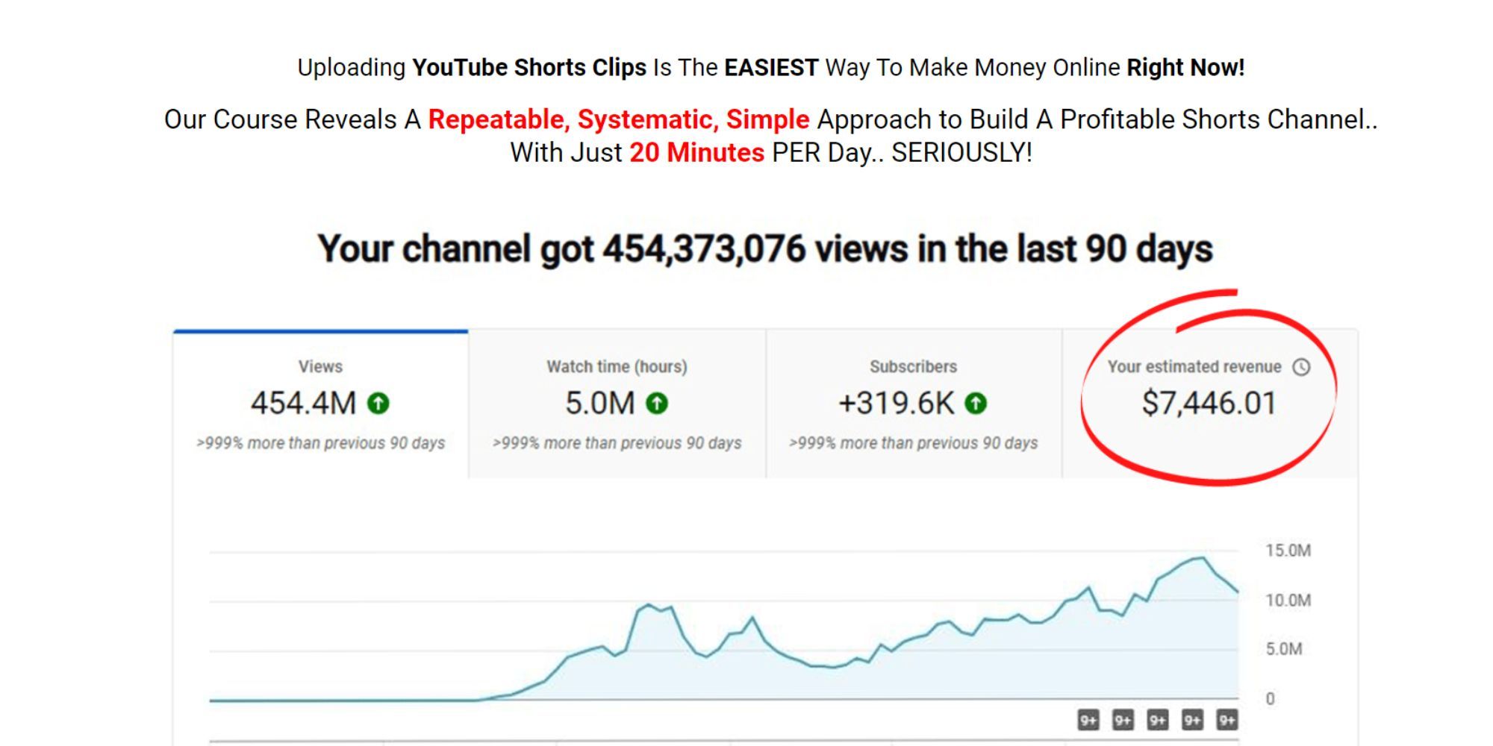
Task: Click the $7,446.01 revenue value
Action: (1209, 404)
